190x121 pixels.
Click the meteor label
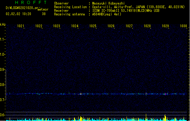pos(43,9)
